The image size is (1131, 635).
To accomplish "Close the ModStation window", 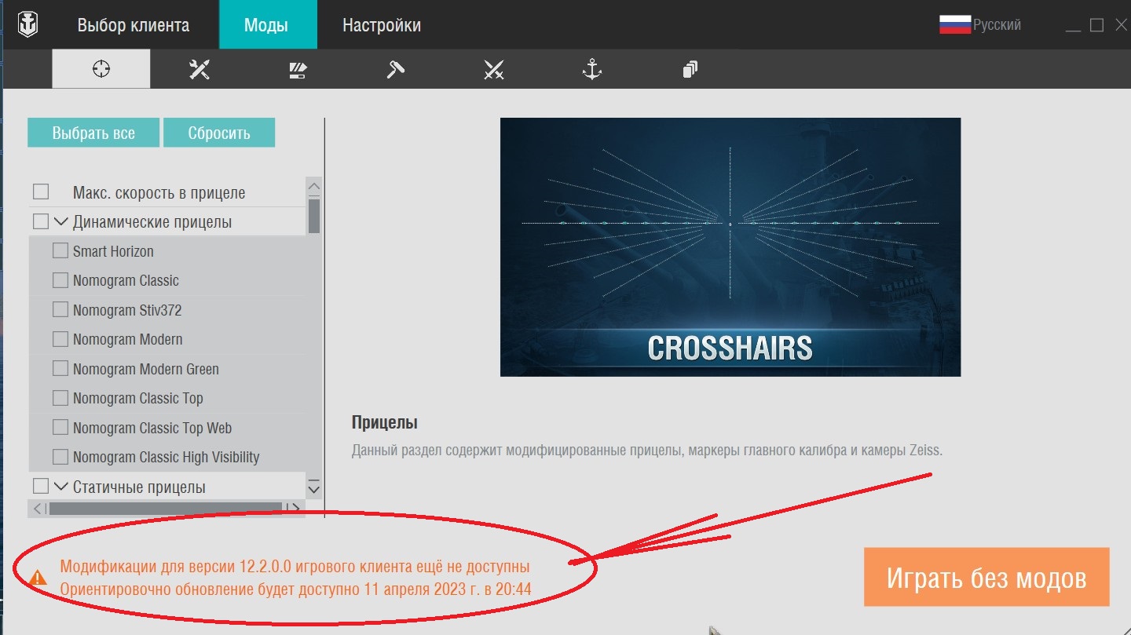I will [1121, 25].
